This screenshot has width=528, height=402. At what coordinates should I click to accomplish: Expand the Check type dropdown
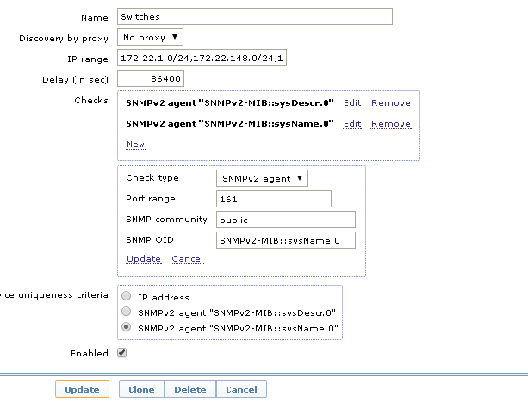pyautogui.click(x=262, y=178)
